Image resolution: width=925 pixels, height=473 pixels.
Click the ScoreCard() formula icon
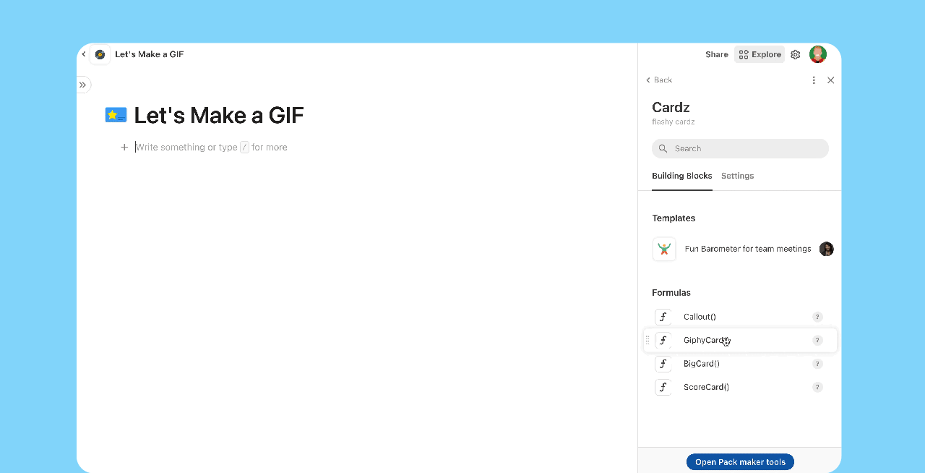(663, 387)
